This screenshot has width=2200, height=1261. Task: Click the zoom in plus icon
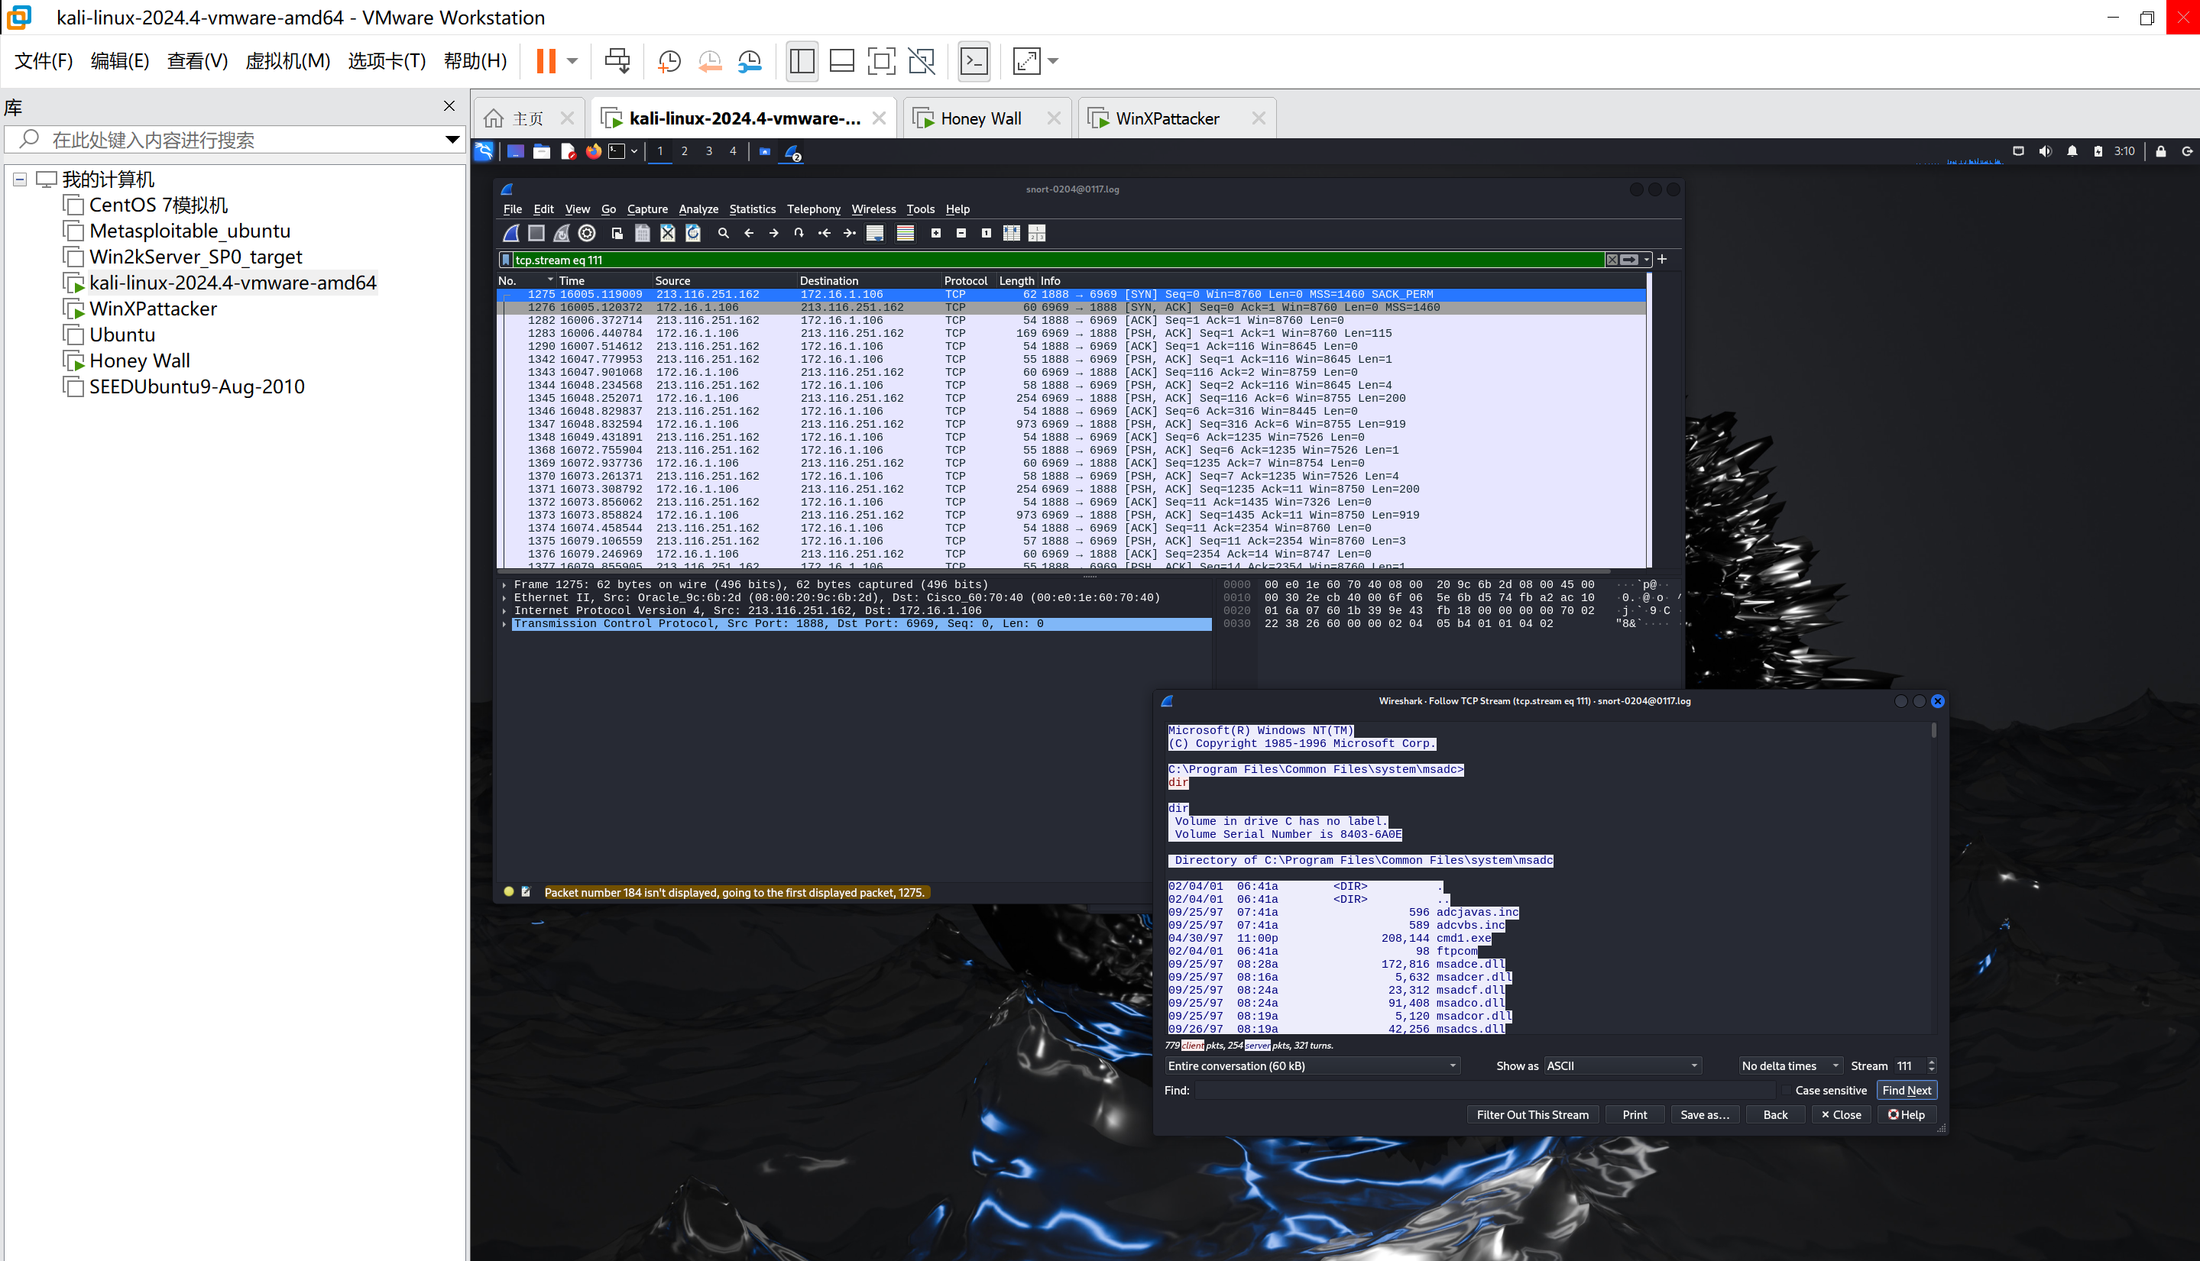tap(936, 233)
